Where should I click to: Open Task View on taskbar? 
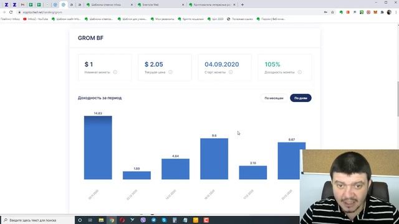90,220
